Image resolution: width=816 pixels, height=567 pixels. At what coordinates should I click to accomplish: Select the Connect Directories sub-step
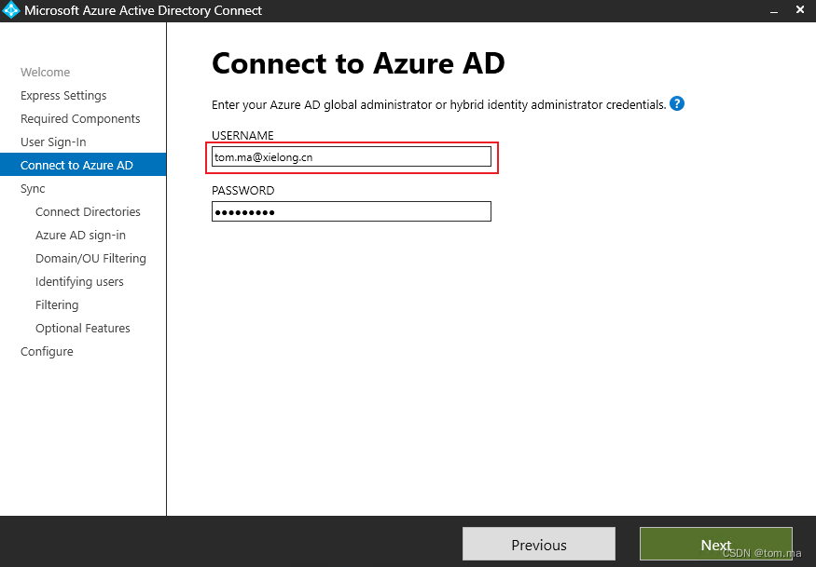(88, 212)
